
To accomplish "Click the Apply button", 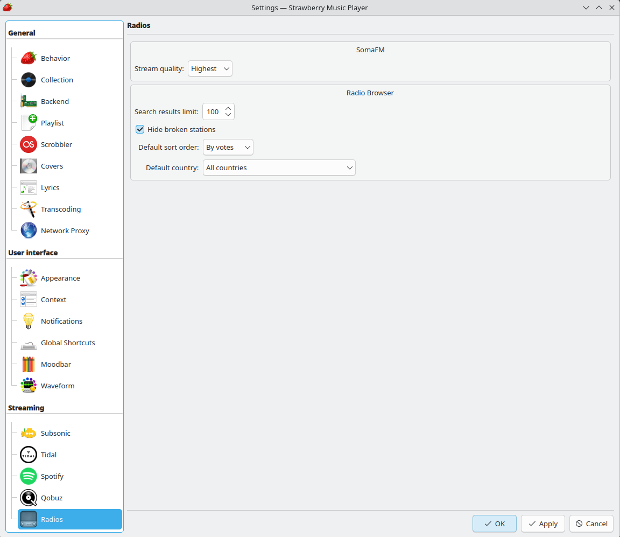I will [x=543, y=524].
